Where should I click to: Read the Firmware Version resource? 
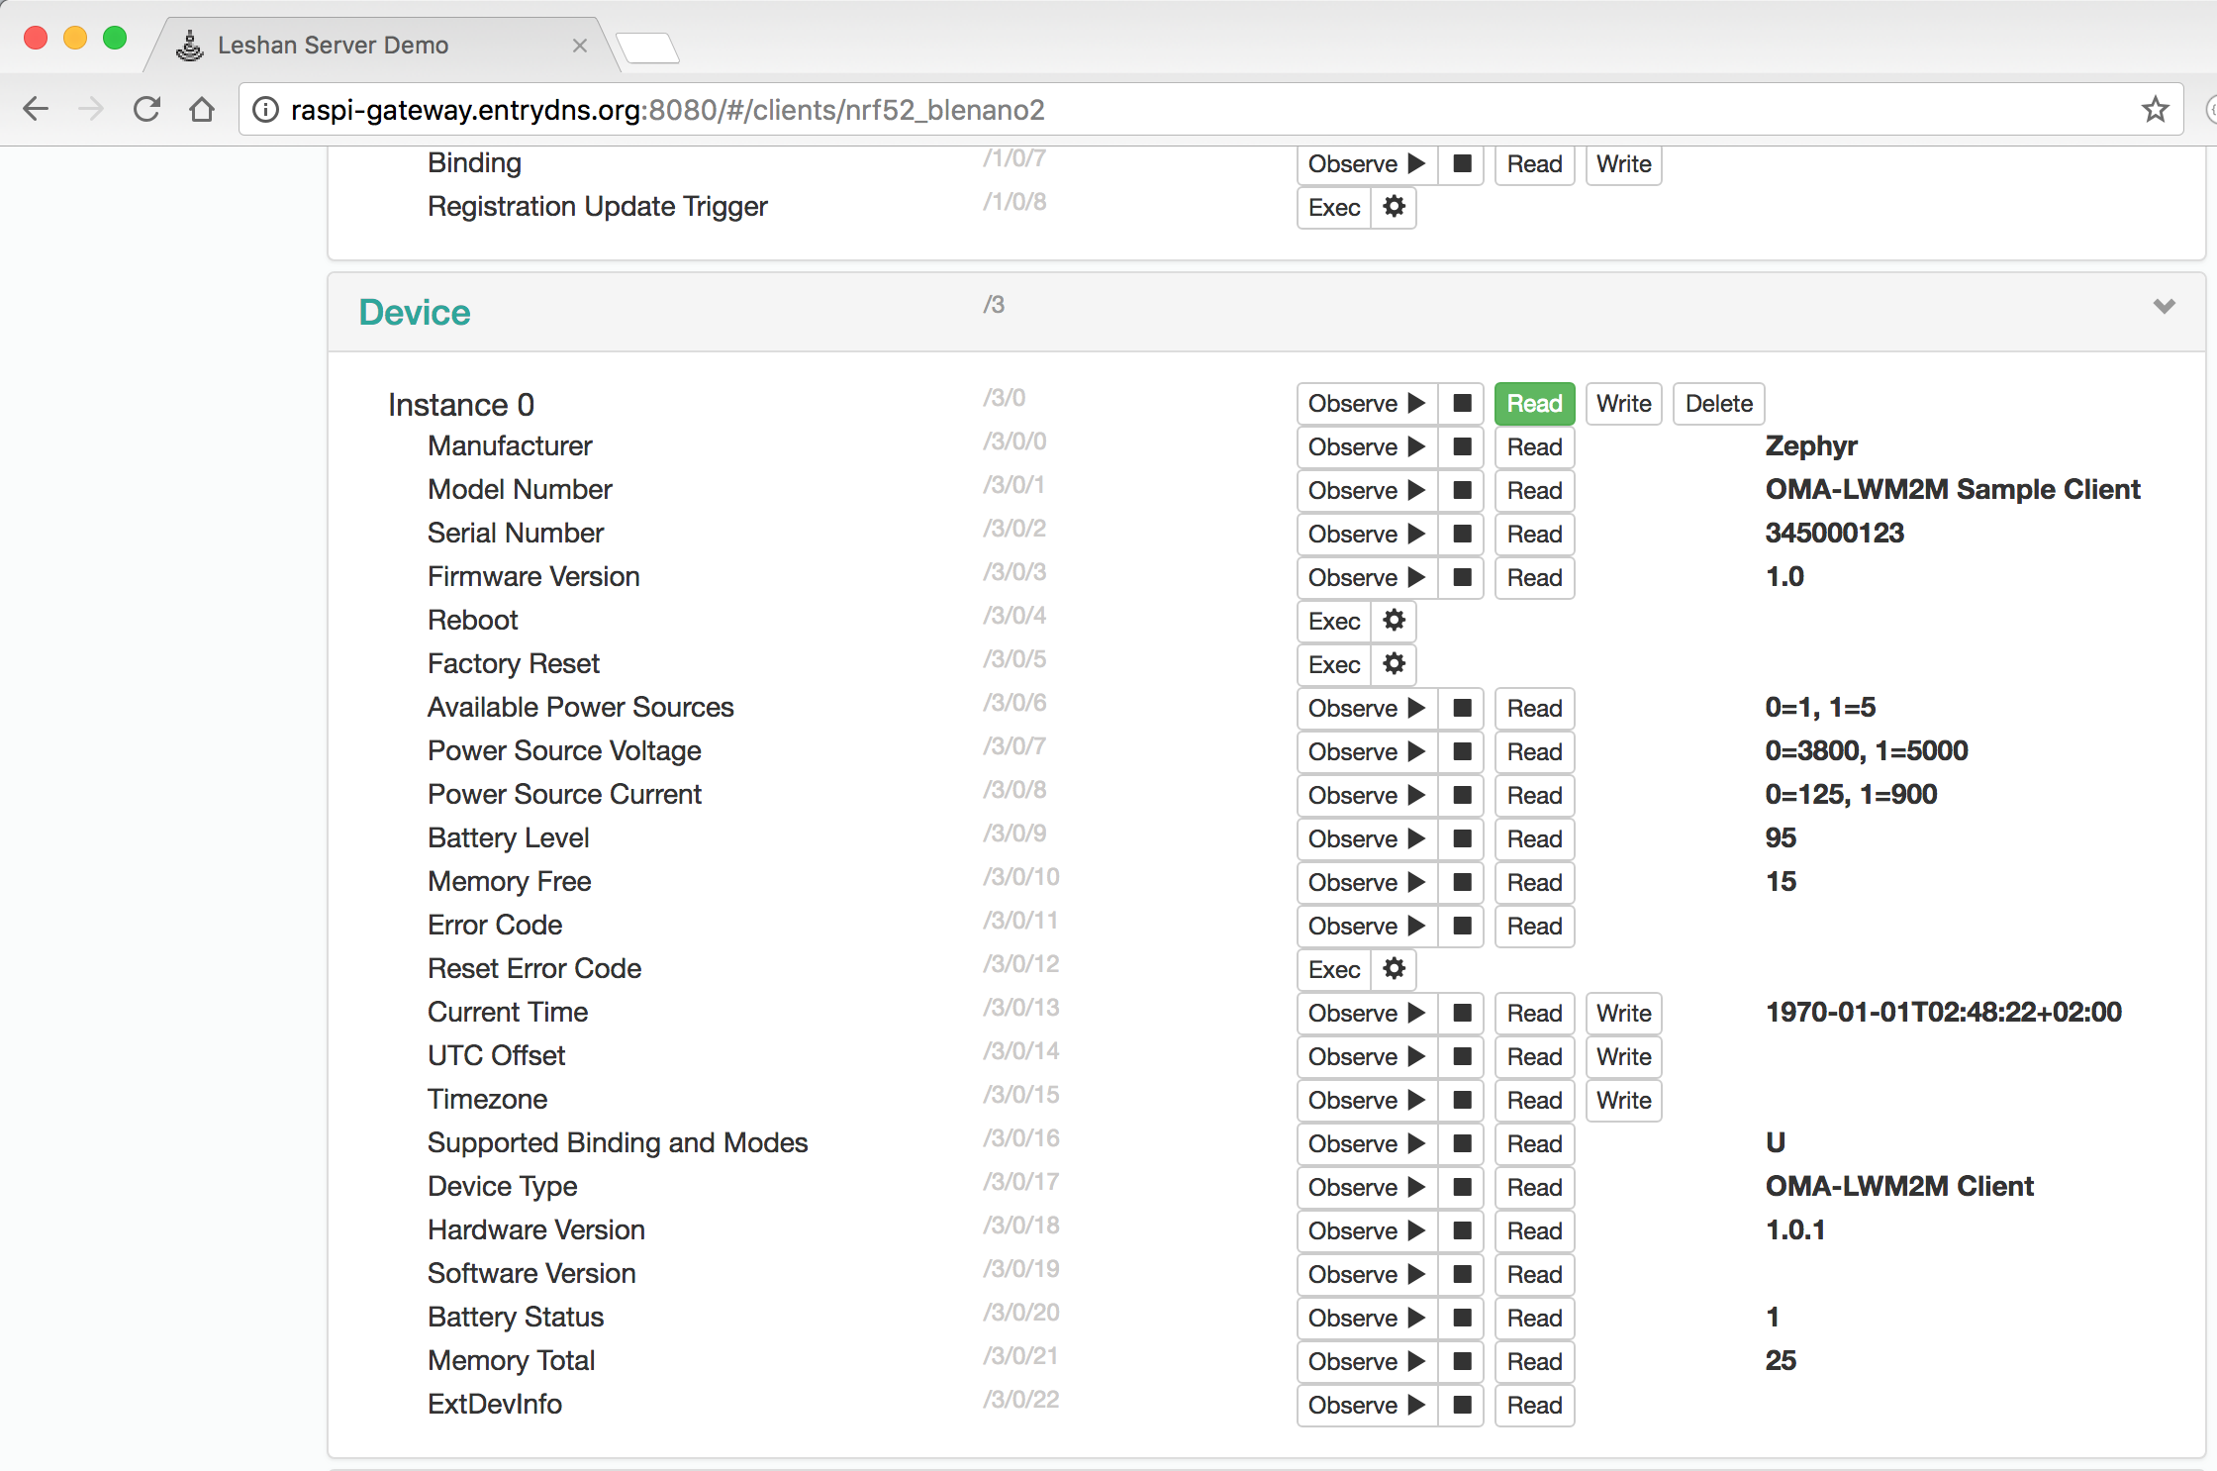1534,578
